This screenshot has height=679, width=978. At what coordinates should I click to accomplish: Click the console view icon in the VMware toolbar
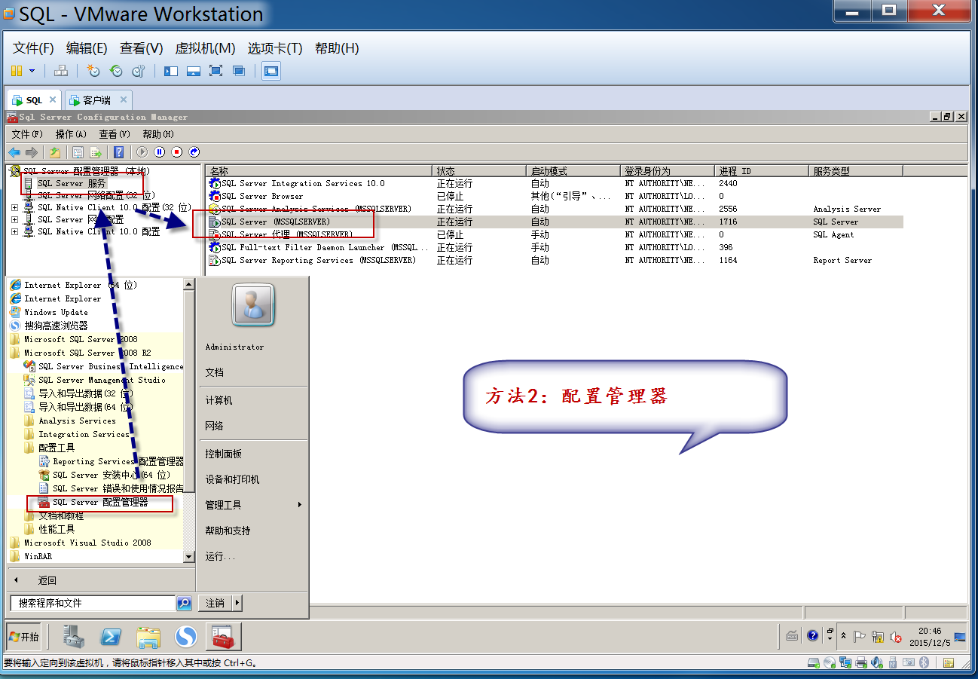coord(271,72)
